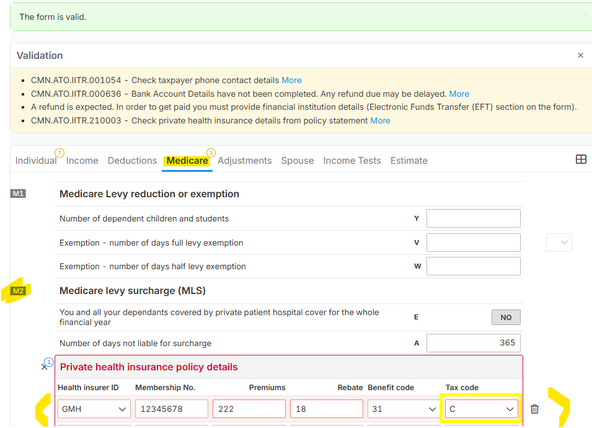Image resolution: width=592 pixels, height=428 pixels.
Task: Click the M1 section label
Action: (18, 194)
